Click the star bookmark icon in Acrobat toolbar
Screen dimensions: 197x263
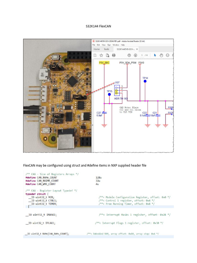101,55
